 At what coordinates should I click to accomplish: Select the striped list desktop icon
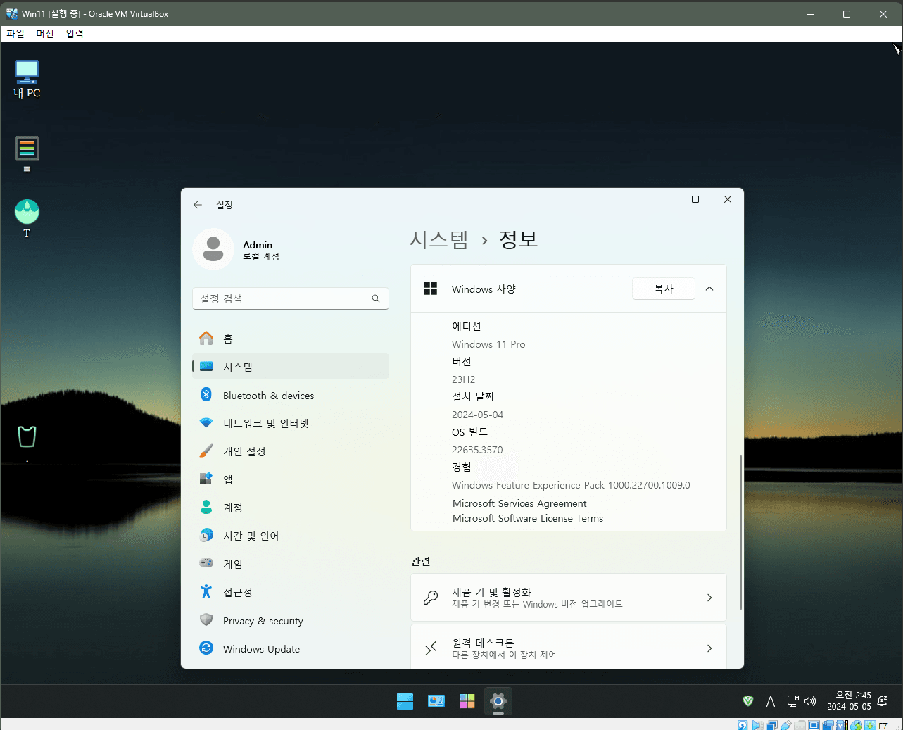(x=27, y=154)
